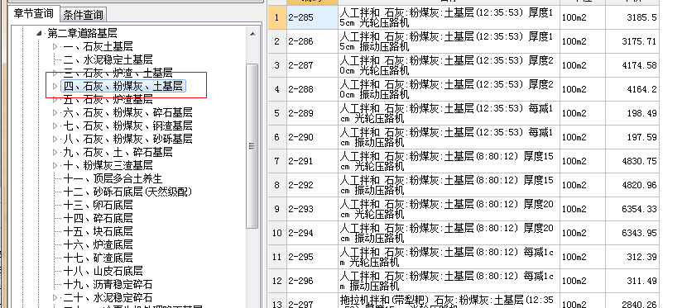Select 十三、卵石底层 tree item
687x308 pixels.
pyautogui.click(x=98, y=205)
